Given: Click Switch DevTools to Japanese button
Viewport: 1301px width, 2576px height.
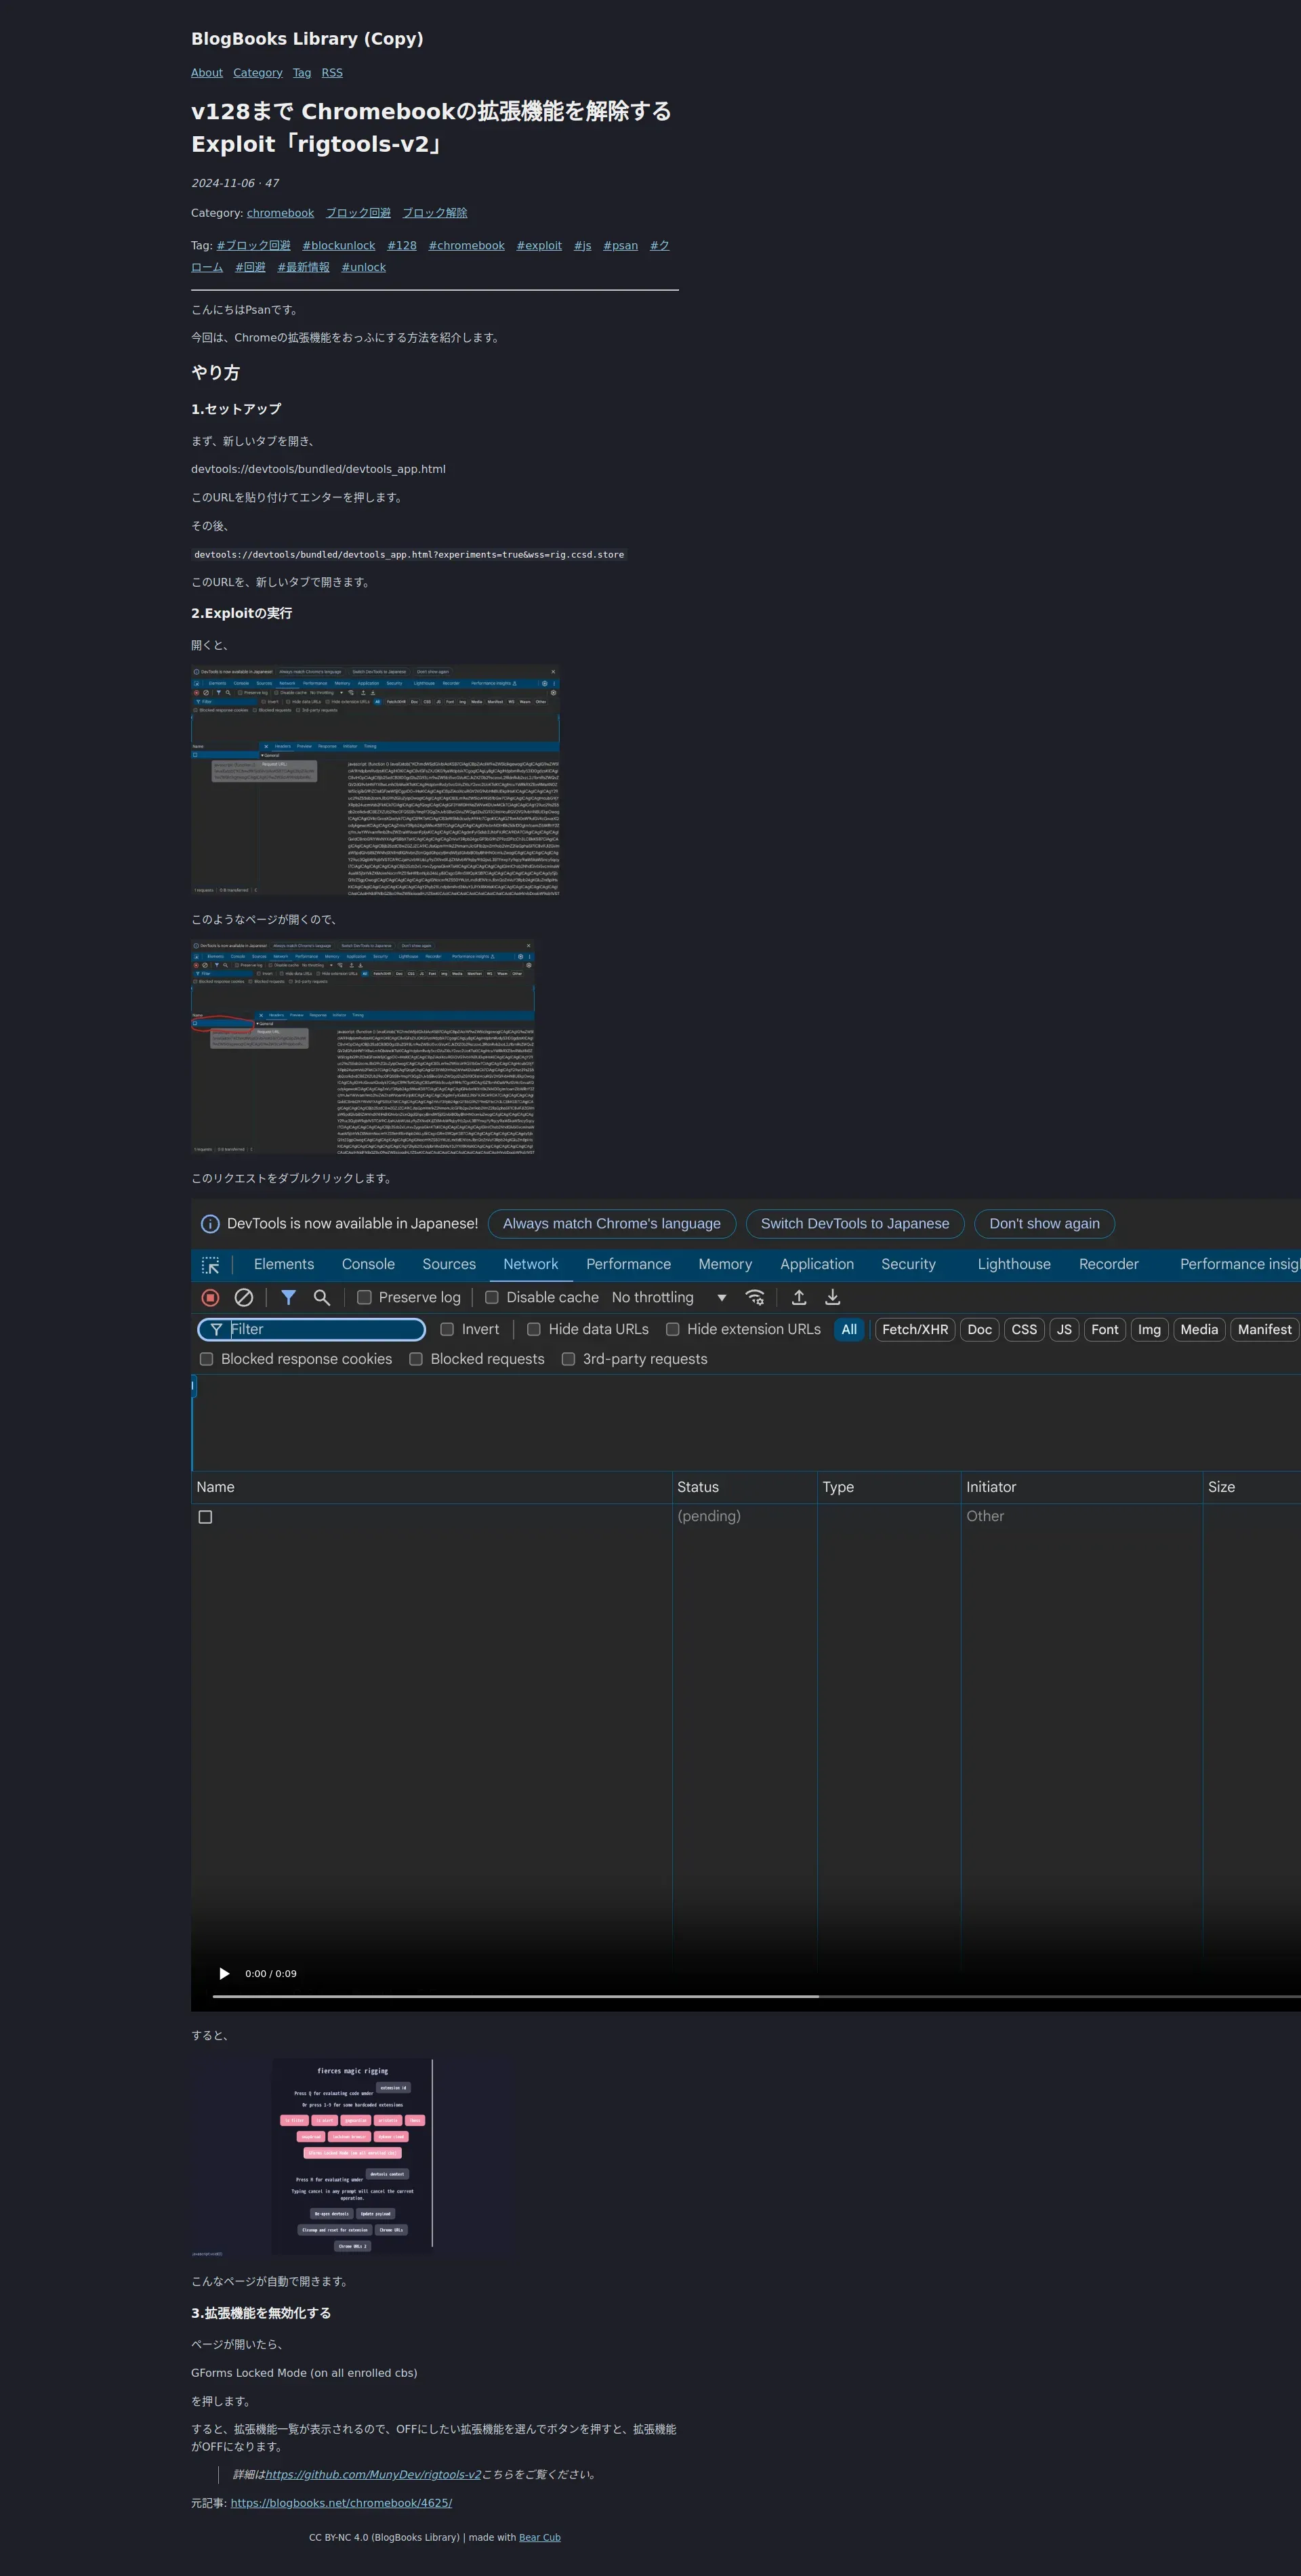Looking at the screenshot, I should click(x=854, y=1223).
